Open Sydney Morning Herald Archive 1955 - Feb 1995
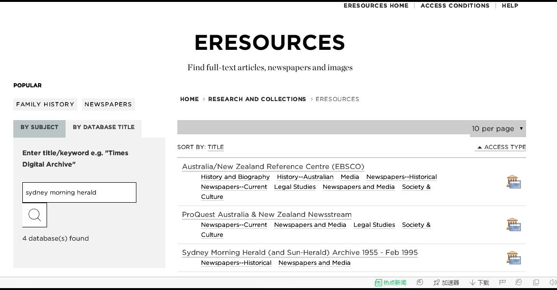The width and height of the screenshot is (557, 290). pos(300,253)
